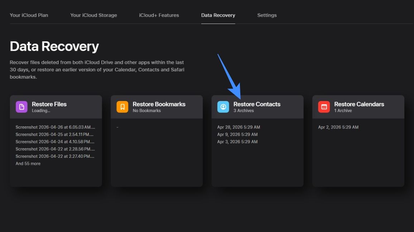Choose the Apr 28, 2026 contacts archive
414x232 pixels.
(239, 127)
